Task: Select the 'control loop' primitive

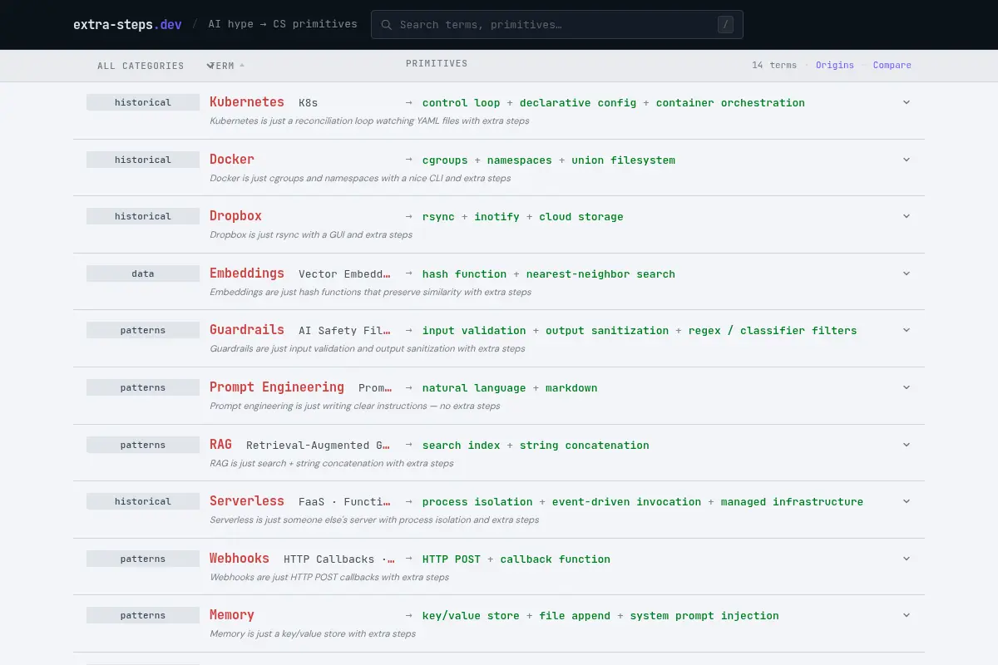Action: click(x=462, y=103)
